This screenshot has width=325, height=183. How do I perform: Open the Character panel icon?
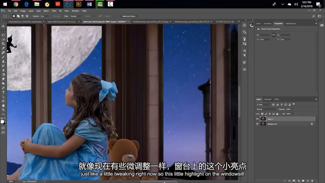245,51
